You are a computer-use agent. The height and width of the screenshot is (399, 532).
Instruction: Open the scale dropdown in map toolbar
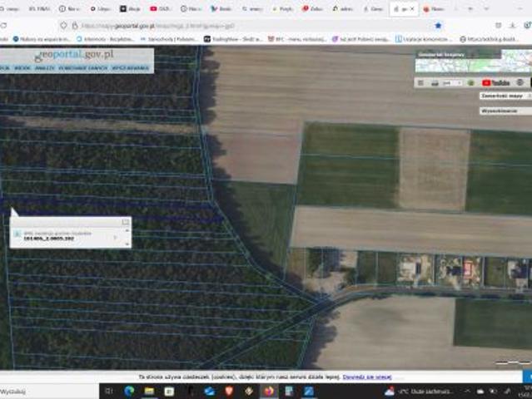click(x=453, y=82)
